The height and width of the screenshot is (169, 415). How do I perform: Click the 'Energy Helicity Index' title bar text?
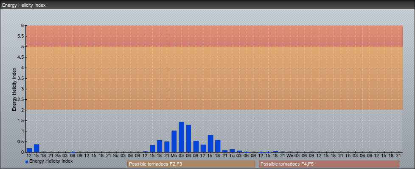tap(24, 5)
